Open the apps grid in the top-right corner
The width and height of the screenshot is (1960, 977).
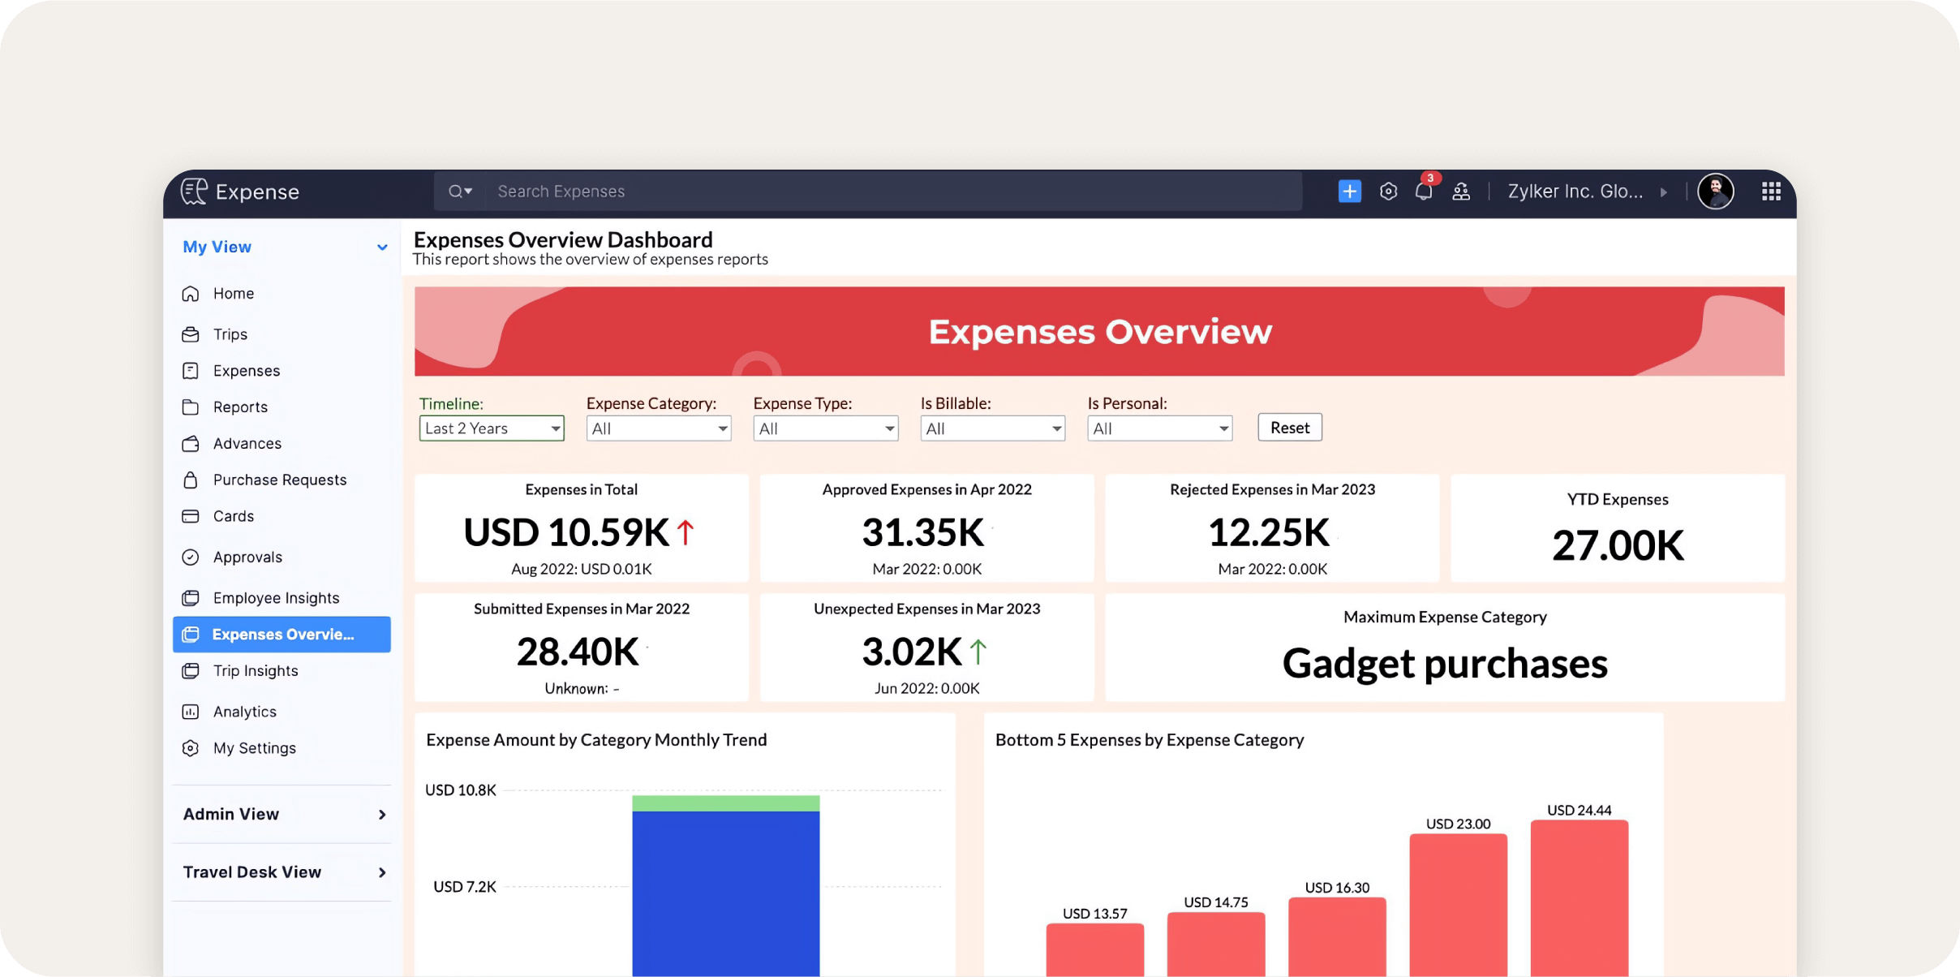click(1772, 191)
